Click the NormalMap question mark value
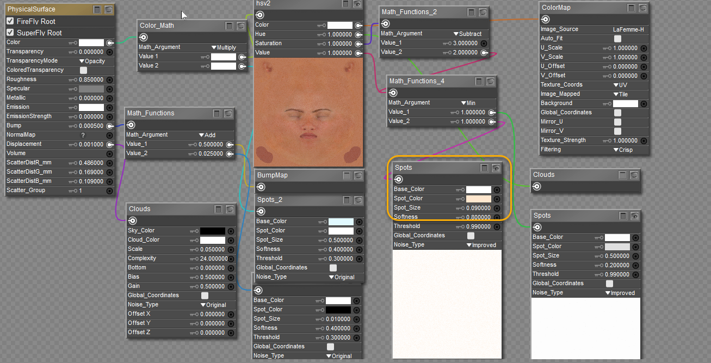 pos(83,135)
